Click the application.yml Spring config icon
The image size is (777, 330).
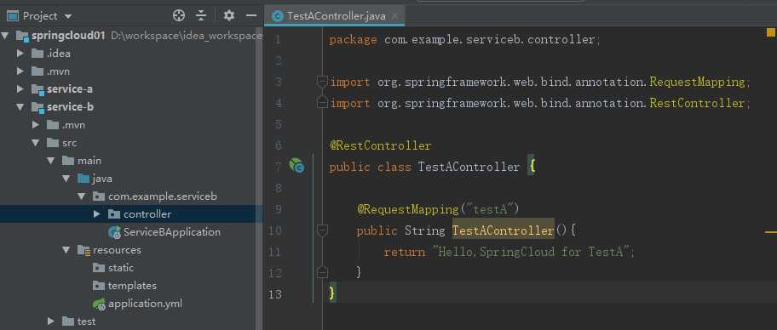(x=99, y=304)
